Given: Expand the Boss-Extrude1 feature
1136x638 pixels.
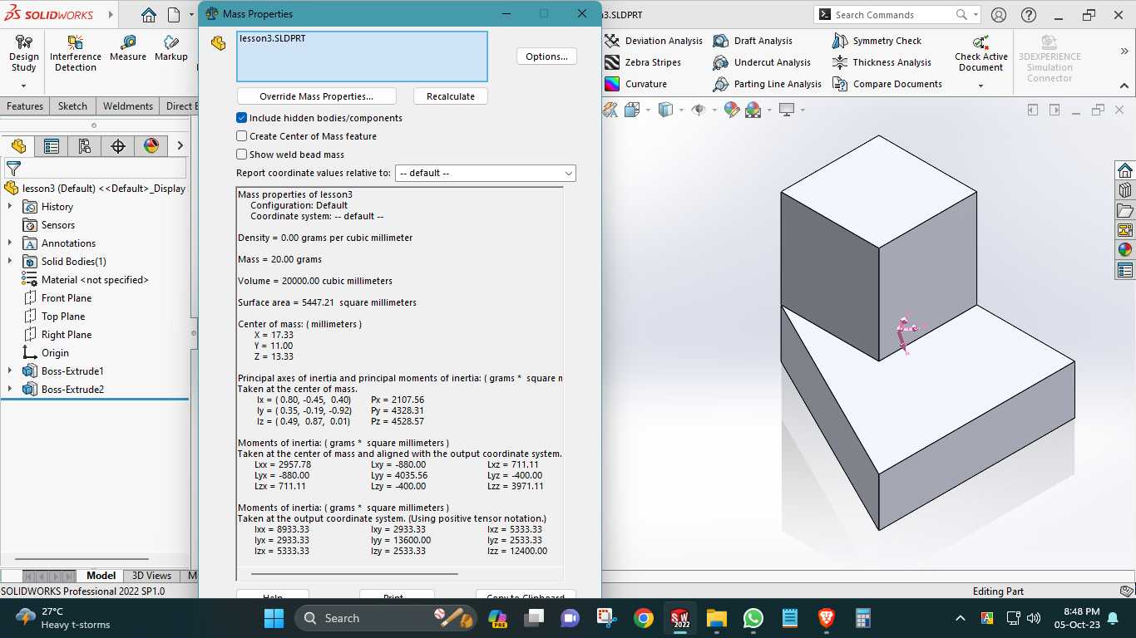Looking at the screenshot, I should (10, 371).
